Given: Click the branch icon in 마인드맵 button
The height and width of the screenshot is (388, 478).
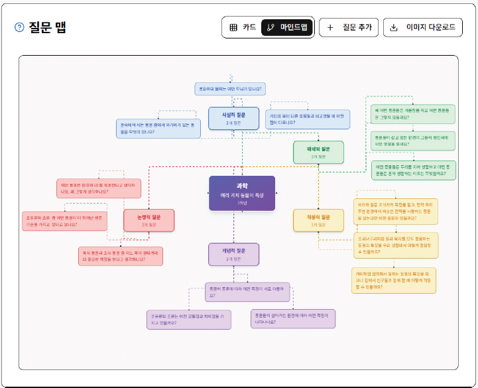Looking at the screenshot, I should pyautogui.click(x=270, y=27).
